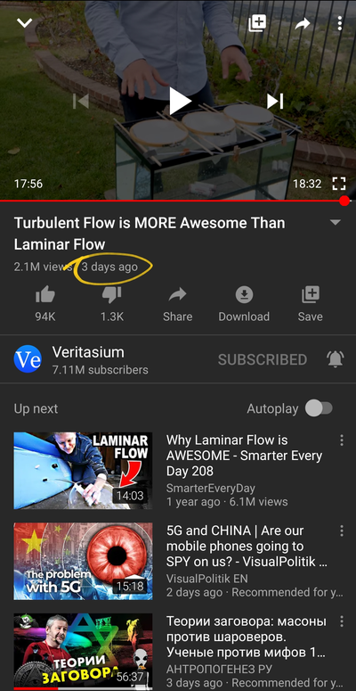Toggle the notification bell for Veritasium
This screenshot has height=691, width=356.
pyautogui.click(x=336, y=359)
